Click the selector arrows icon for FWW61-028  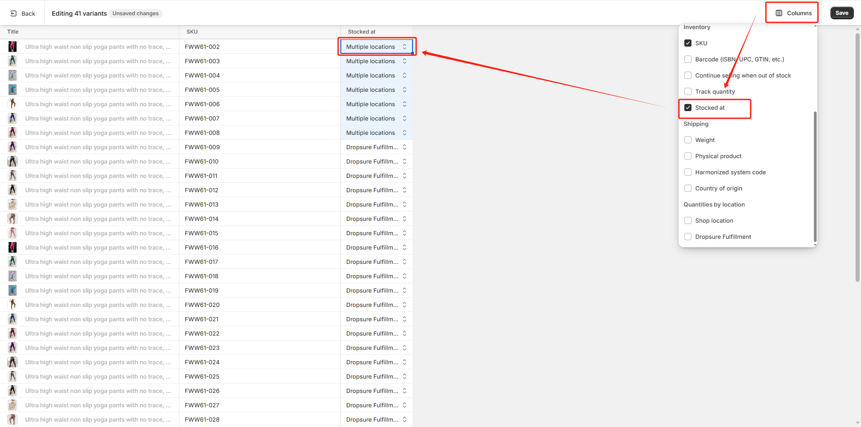coord(404,419)
